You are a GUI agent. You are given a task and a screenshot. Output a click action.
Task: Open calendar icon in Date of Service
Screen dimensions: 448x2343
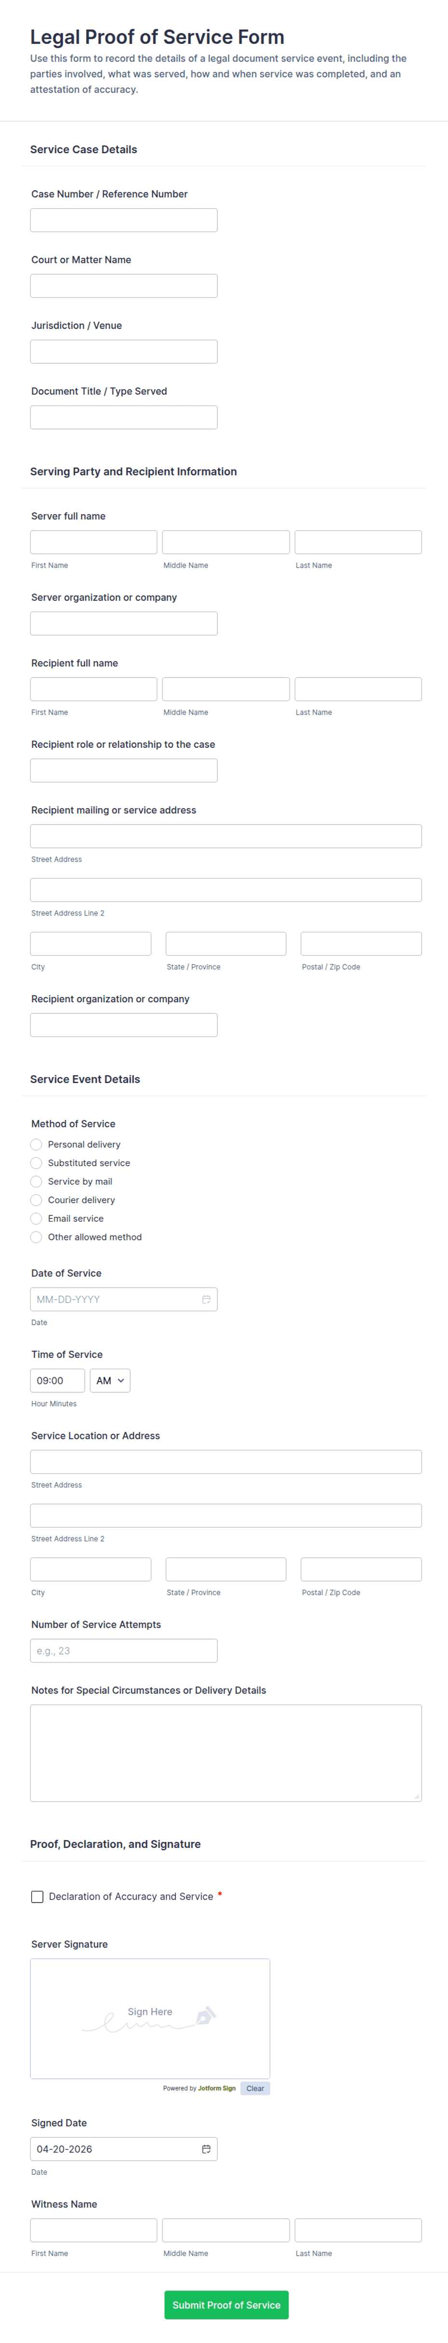(x=206, y=1299)
